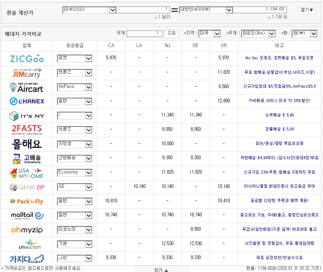The height and width of the screenshot is (272, 323).
Task: Open the 2FASTS logo
Action: point(27,130)
